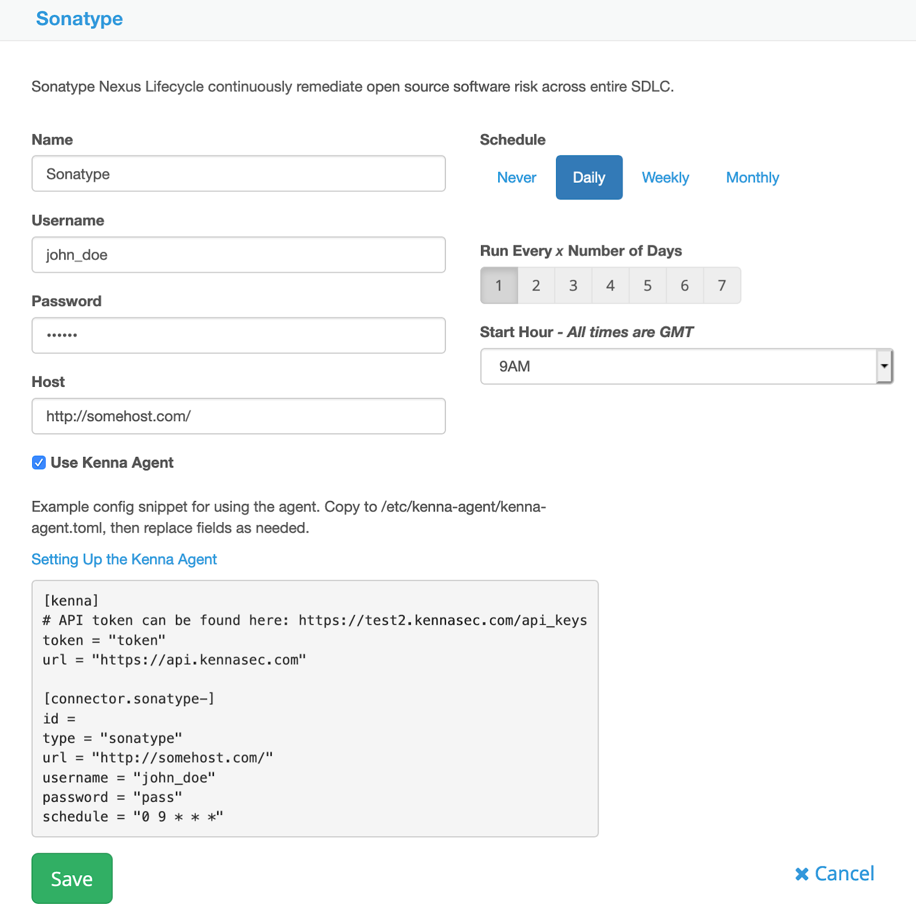This screenshot has height=917, width=916.
Task: Click the Host URL input field
Action: tap(238, 416)
